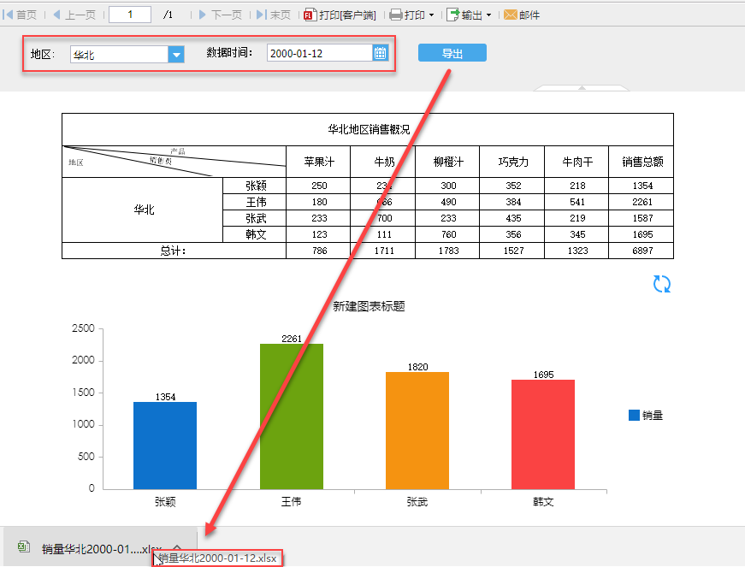Click the value 1587 in 张武 row
The width and height of the screenshot is (745, 567).
point(642,218)
